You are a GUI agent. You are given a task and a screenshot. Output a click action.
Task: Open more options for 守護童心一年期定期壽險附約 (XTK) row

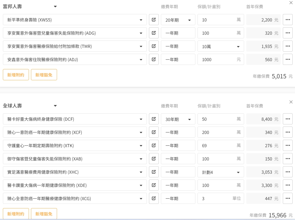coord(288,146)
